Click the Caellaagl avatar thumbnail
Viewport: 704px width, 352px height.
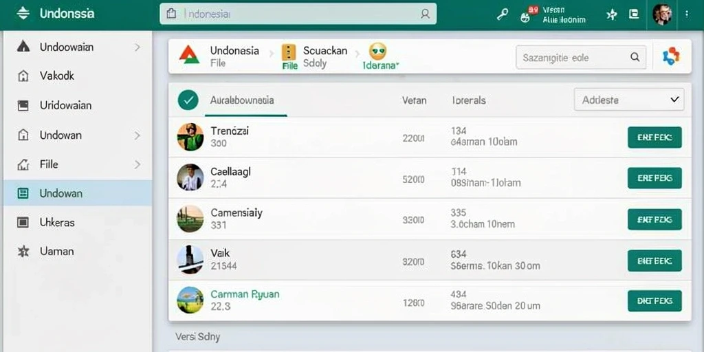coord(190,177)
